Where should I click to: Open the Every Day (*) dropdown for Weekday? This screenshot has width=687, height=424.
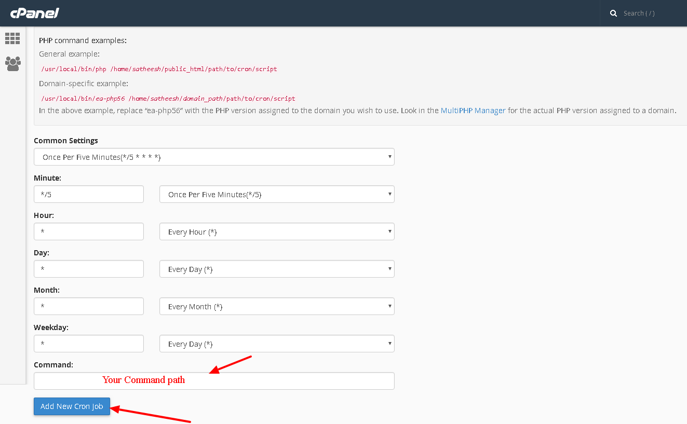pos(277,344)
